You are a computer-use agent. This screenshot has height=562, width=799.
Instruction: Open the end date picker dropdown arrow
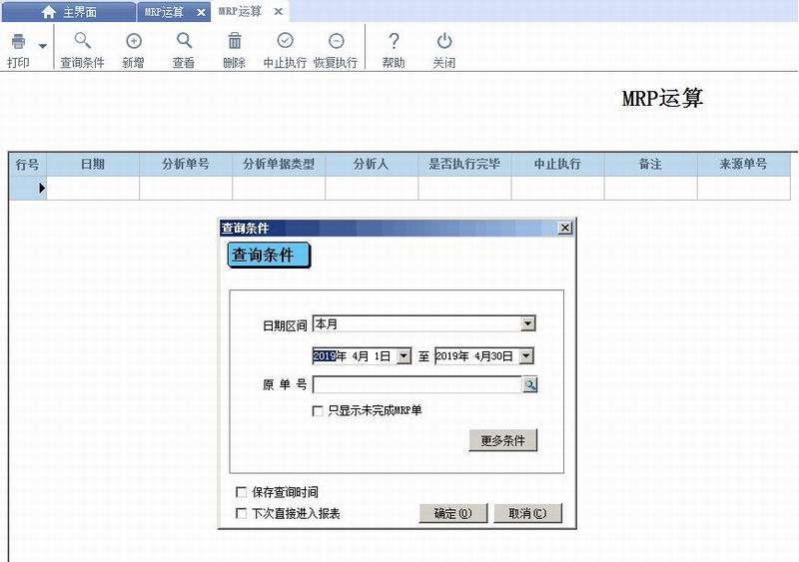(x=525, y=355)
